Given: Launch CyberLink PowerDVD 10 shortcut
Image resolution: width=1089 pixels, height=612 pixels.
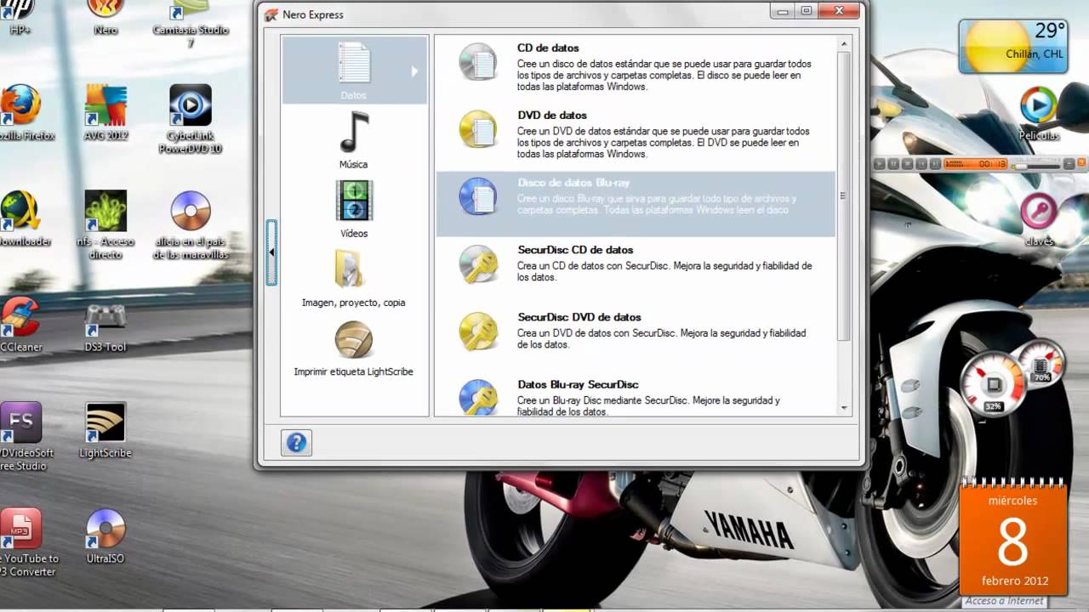Looking at the screenshot, I should (x=191, y=119).
